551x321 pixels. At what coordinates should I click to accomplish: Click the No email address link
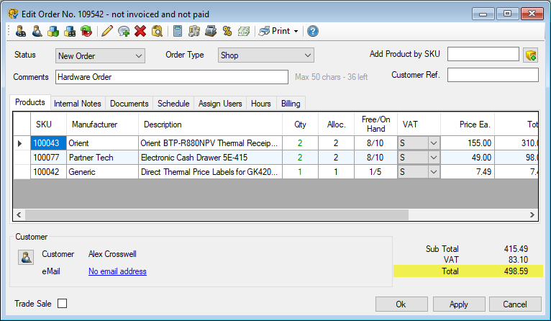point(117,271)
